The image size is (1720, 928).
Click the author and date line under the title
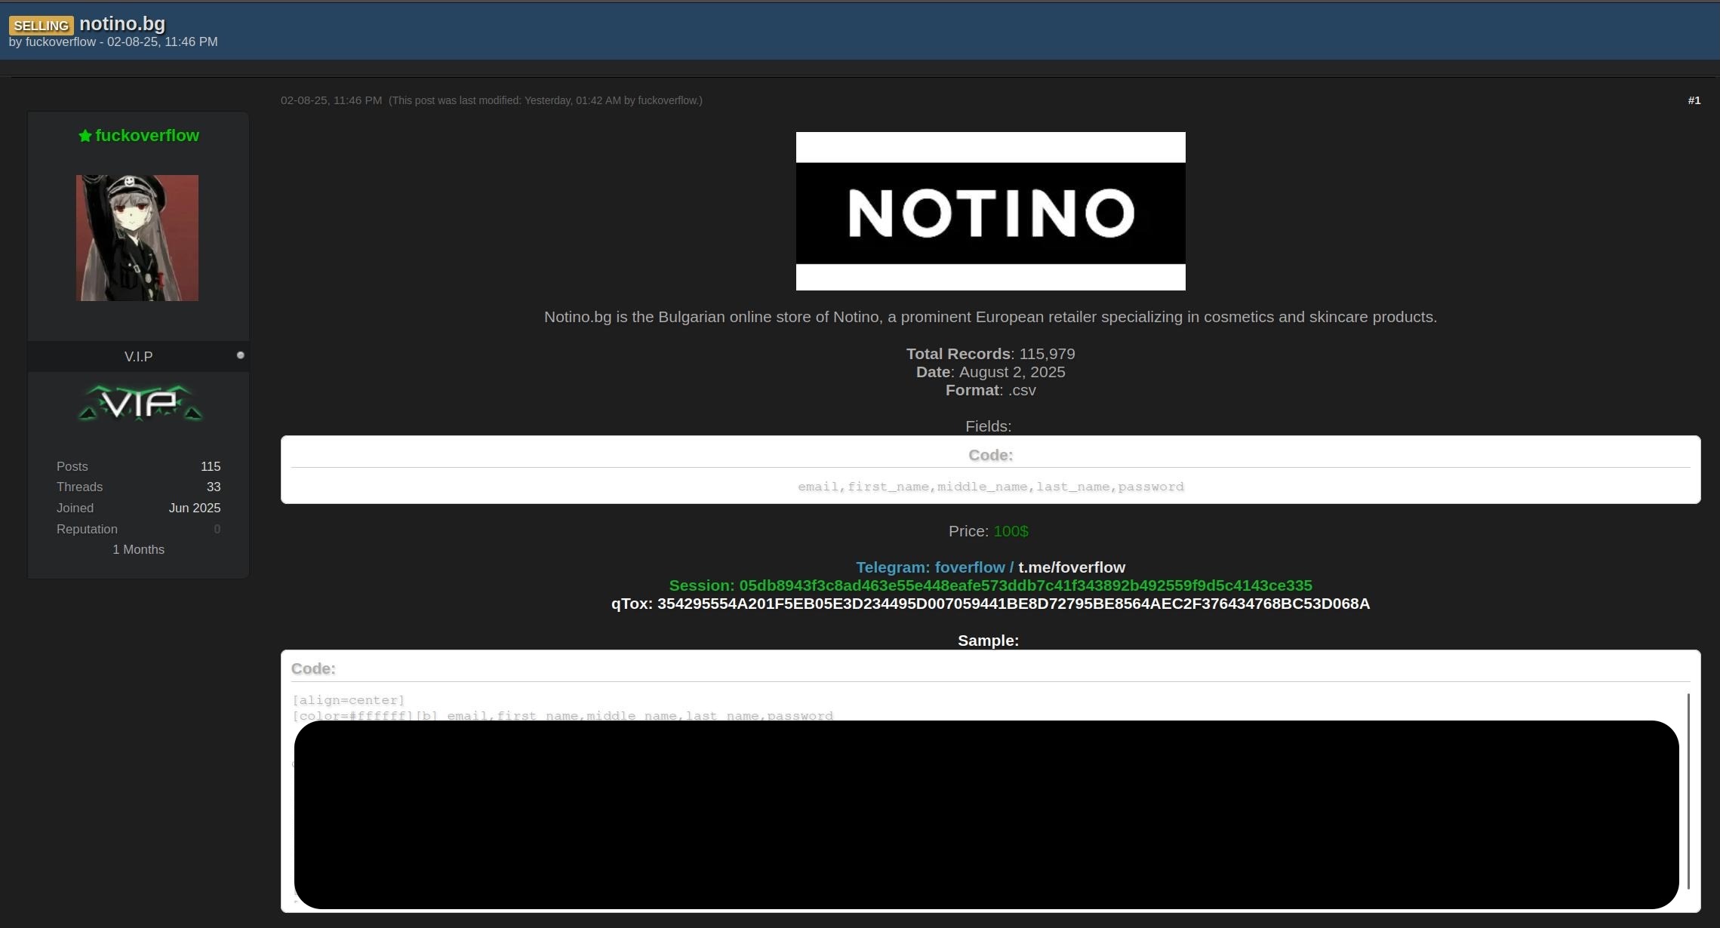pos(113,42)
